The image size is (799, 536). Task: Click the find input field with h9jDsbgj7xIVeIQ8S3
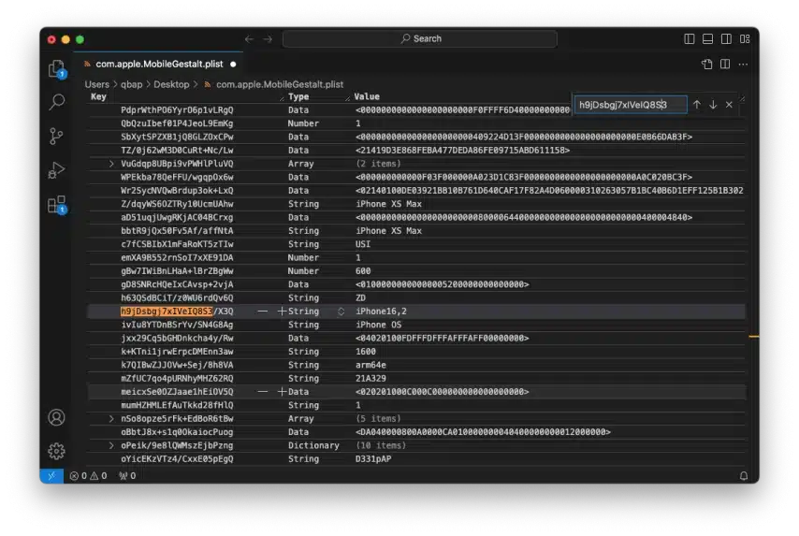click(631, 105)
